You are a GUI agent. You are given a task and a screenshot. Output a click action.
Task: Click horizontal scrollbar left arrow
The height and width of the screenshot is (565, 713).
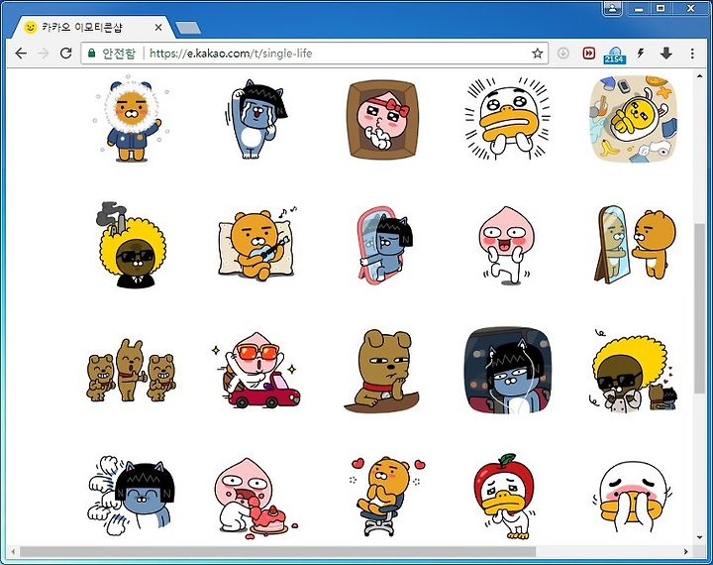[x=13, y=552]
